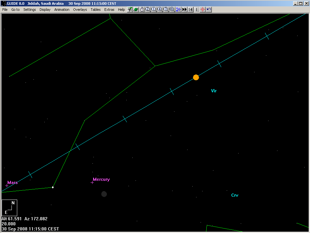Screen dimensions: 310x233
Task: Open the time clock toolbar icon
Action: point(142,10)
